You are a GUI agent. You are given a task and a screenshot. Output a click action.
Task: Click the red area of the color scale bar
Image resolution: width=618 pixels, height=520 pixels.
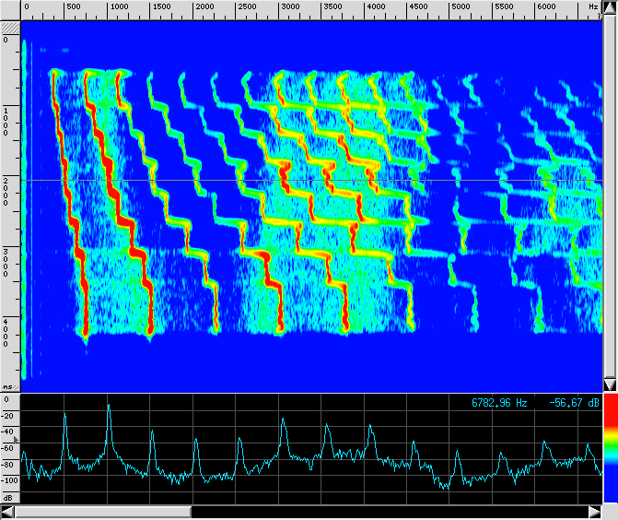click(610, 415)
